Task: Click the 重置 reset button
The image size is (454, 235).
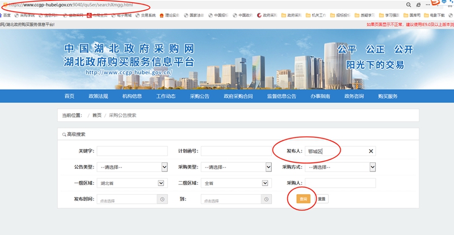Action: (321, 199)
